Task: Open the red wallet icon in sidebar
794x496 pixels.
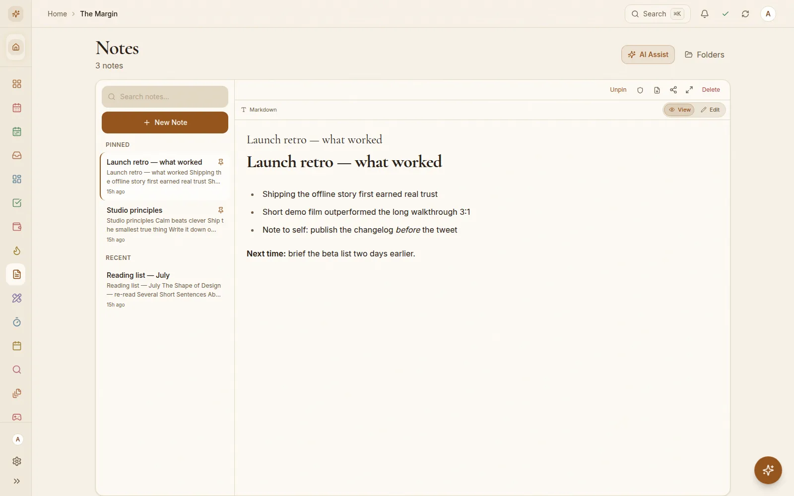Action: [x=17, y=227]
